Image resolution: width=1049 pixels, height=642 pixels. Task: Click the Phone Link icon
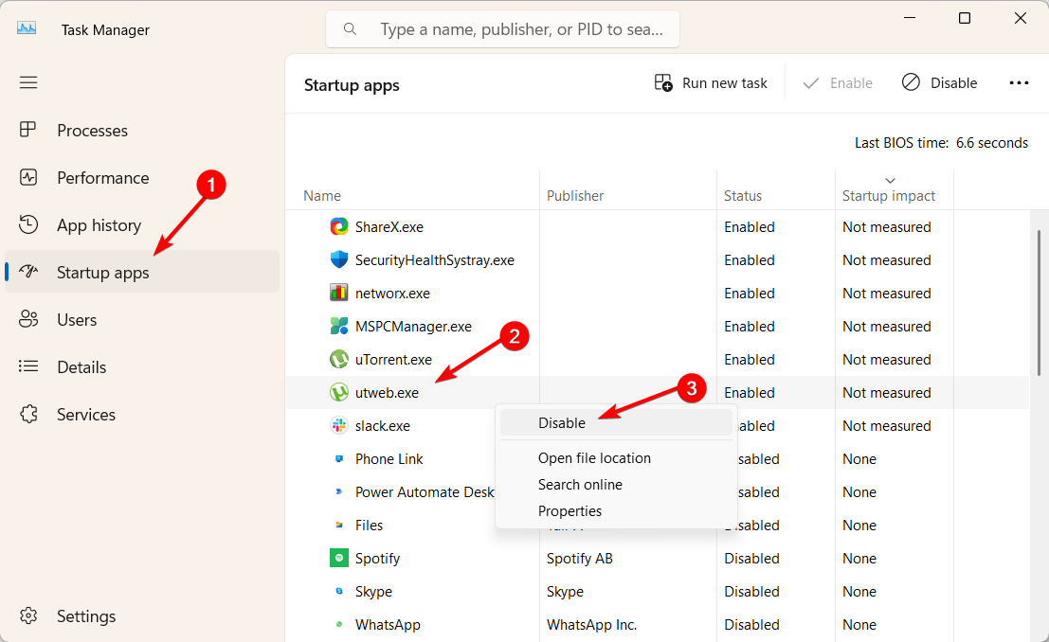[x=339, y=458]
